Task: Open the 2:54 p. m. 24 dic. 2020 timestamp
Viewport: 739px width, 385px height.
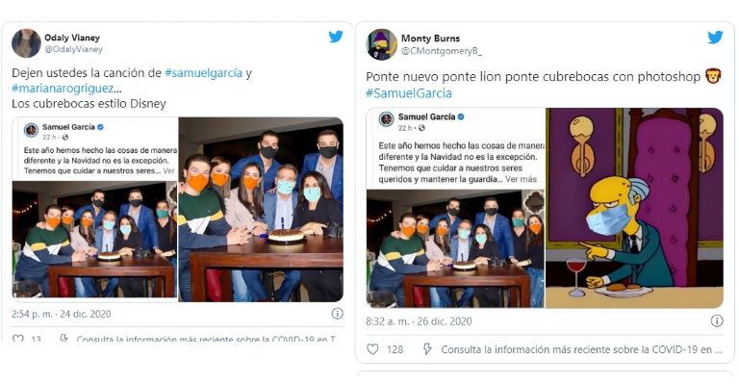Action: 62,314
